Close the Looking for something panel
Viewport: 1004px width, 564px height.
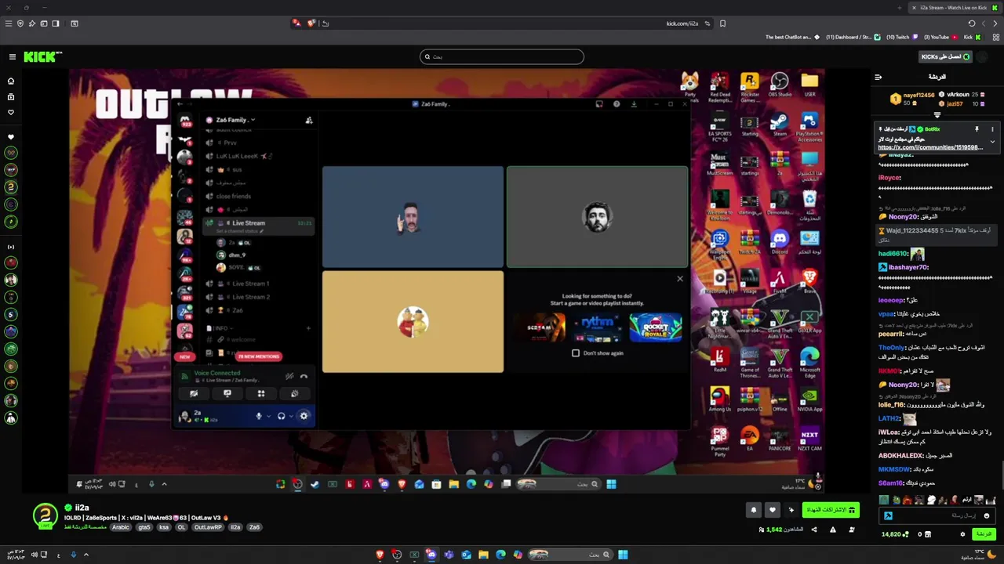[x=680, y=279]
